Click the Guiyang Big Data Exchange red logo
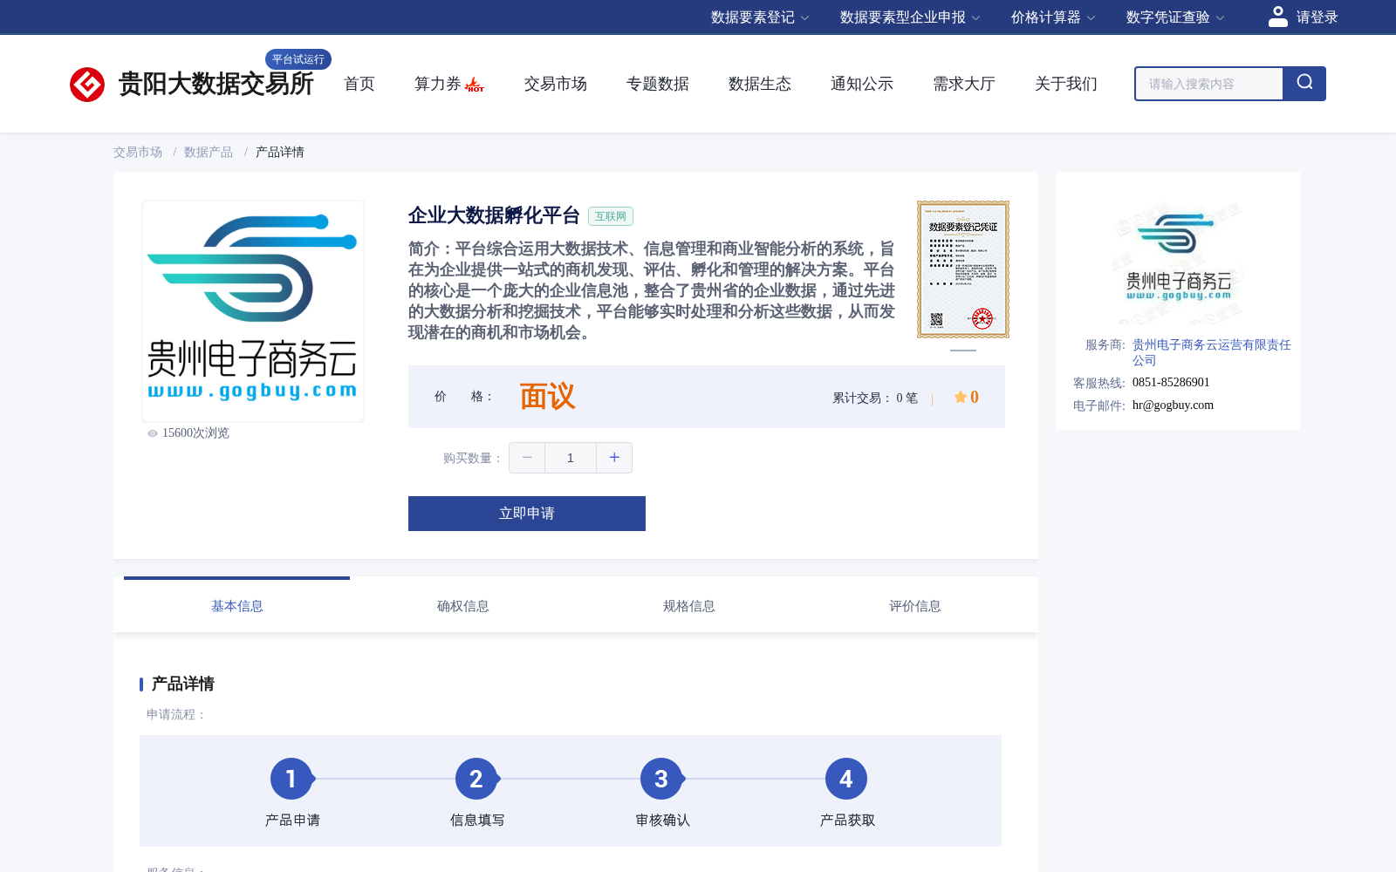The width and height of the screenshot is (1396, 872). click(x=87, y=85)
